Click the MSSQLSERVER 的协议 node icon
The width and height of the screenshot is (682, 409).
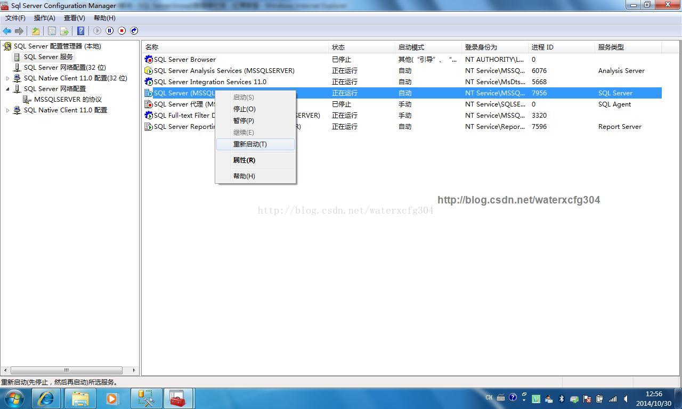[x=27, y=100]
